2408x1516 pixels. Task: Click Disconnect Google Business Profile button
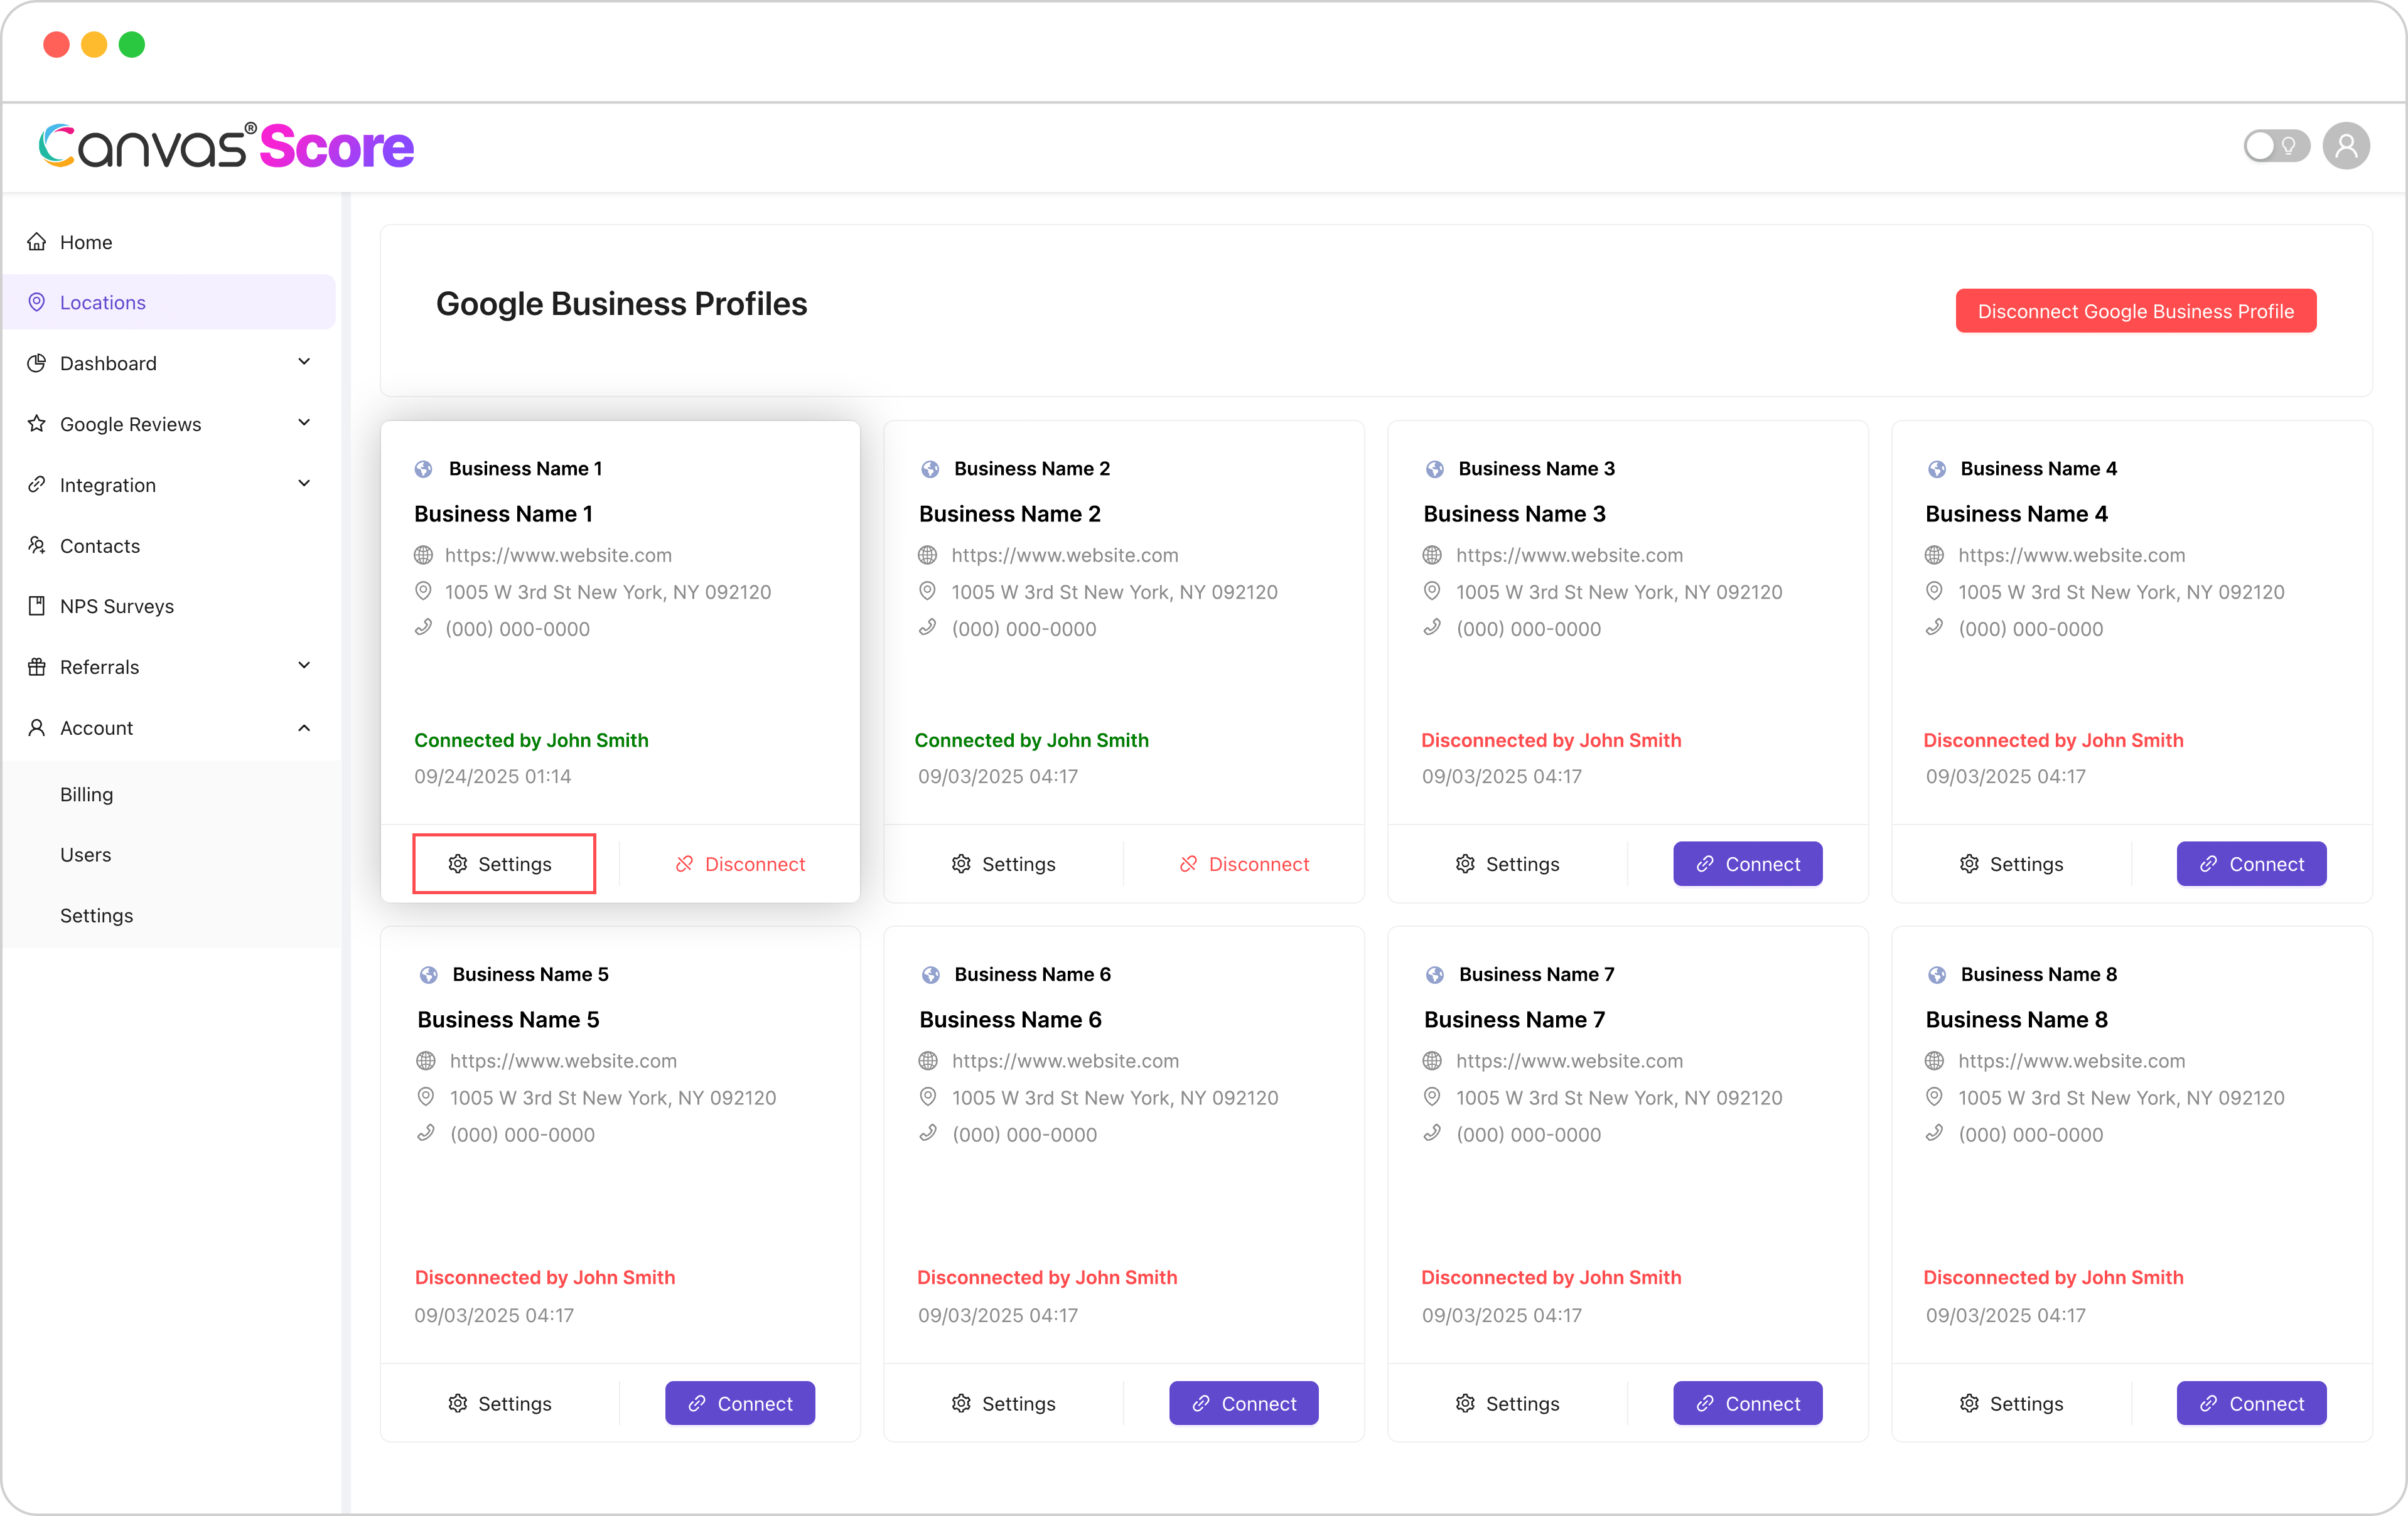click(2135, 311)
